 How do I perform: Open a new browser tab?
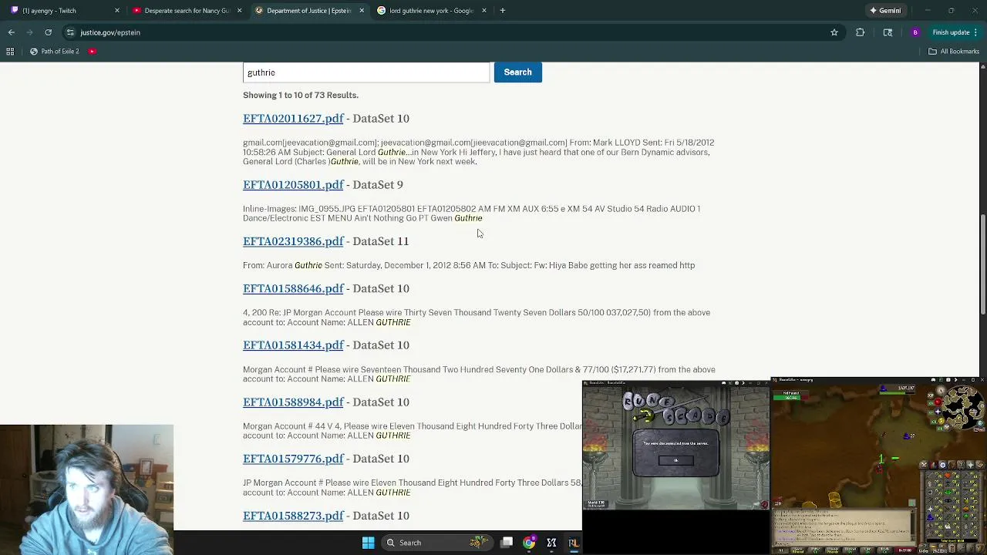point(502,11)
